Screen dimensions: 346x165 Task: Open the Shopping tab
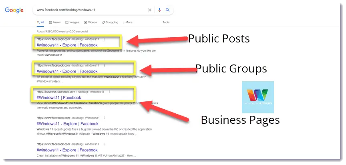(x=110, y=22)
